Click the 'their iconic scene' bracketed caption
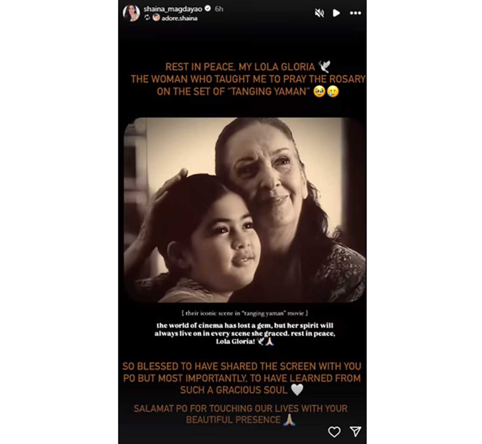 click(x=245, y=313)
